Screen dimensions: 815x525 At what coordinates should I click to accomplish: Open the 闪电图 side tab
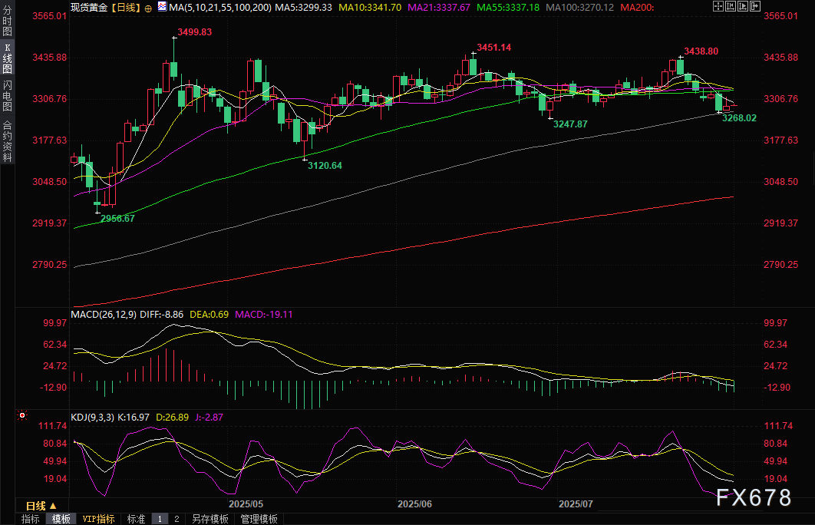click(7, 94)
